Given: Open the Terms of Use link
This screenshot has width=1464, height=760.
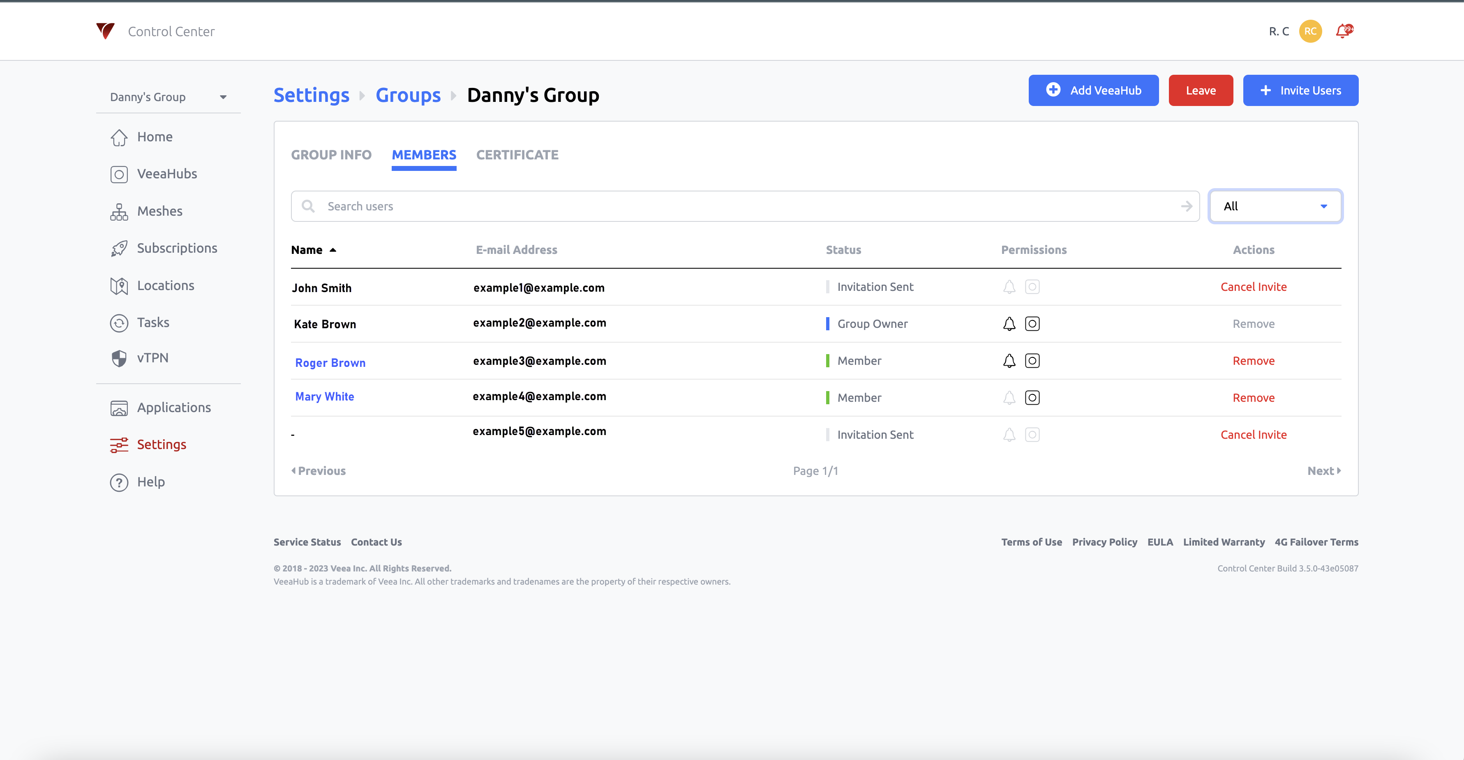Looking at the screenshot, I should [x=1032, y=542].
